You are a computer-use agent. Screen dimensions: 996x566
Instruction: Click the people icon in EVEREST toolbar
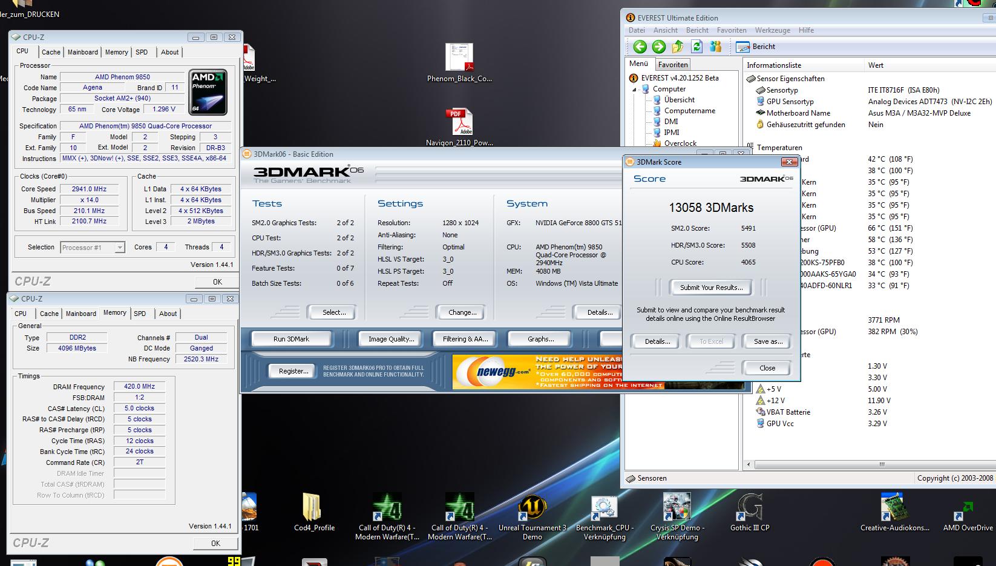pos(716,47)
